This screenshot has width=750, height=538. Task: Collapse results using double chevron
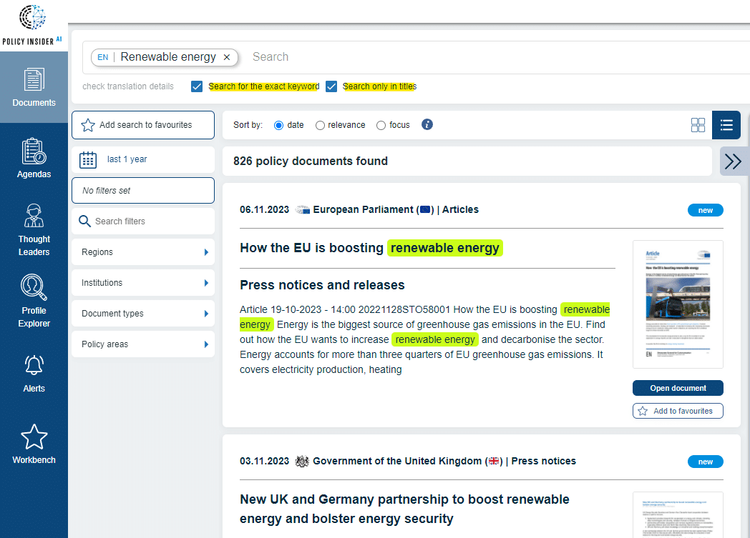click(x=734, y=161)
